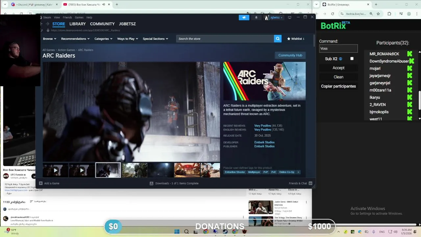Bookmark BotRix page with star icon
Screen dimensions: 421x237
tap(378, 14)
